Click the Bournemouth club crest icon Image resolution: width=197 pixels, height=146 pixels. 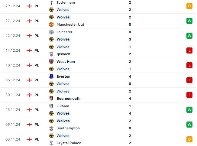coord(51,99)
